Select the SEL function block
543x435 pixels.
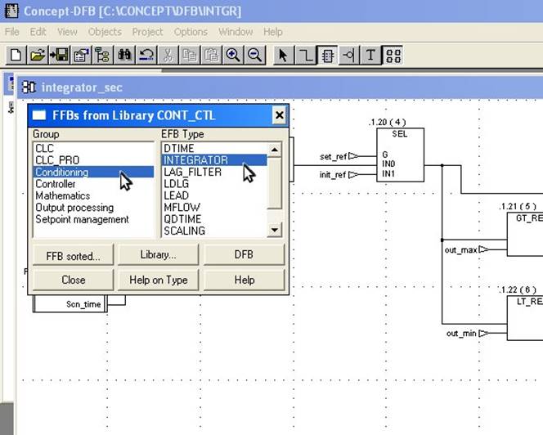[400, 155]
